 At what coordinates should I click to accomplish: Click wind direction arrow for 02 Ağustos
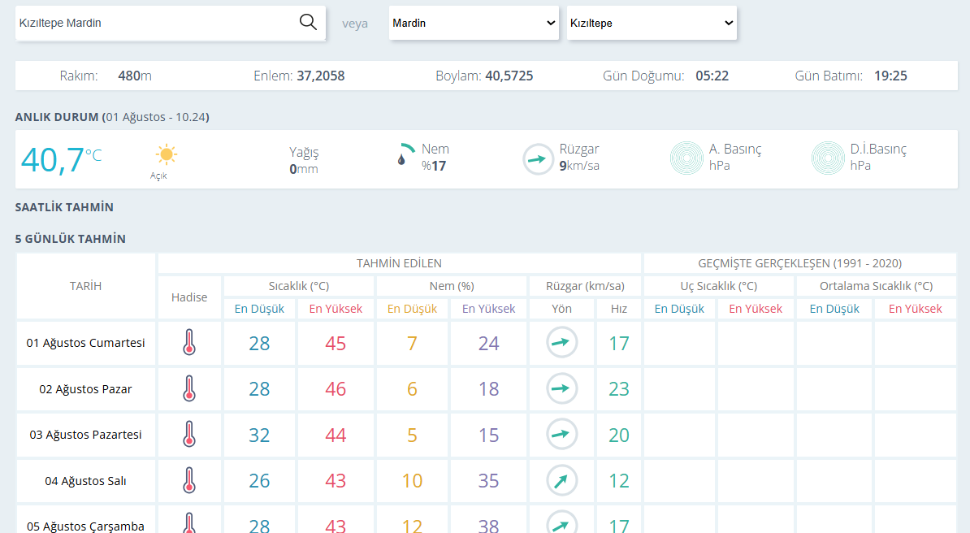coord(561,388)
